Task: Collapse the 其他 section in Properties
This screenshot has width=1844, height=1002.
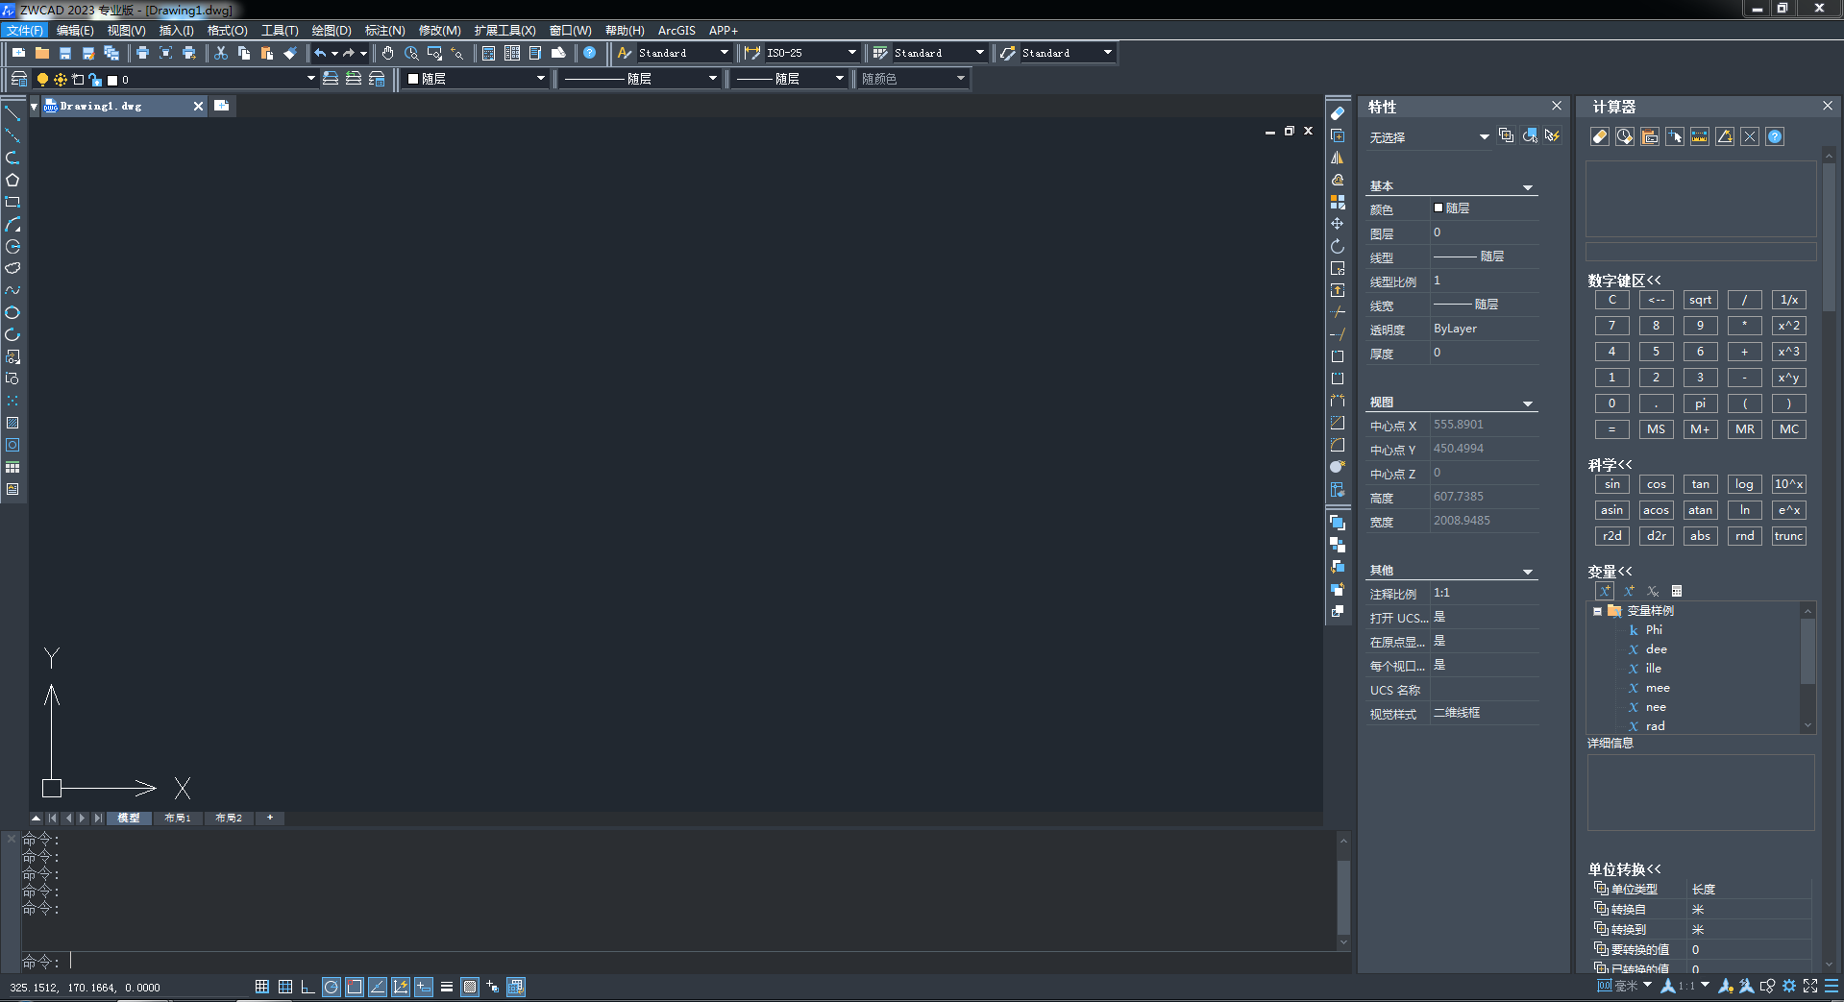Action: point(1528,572)
